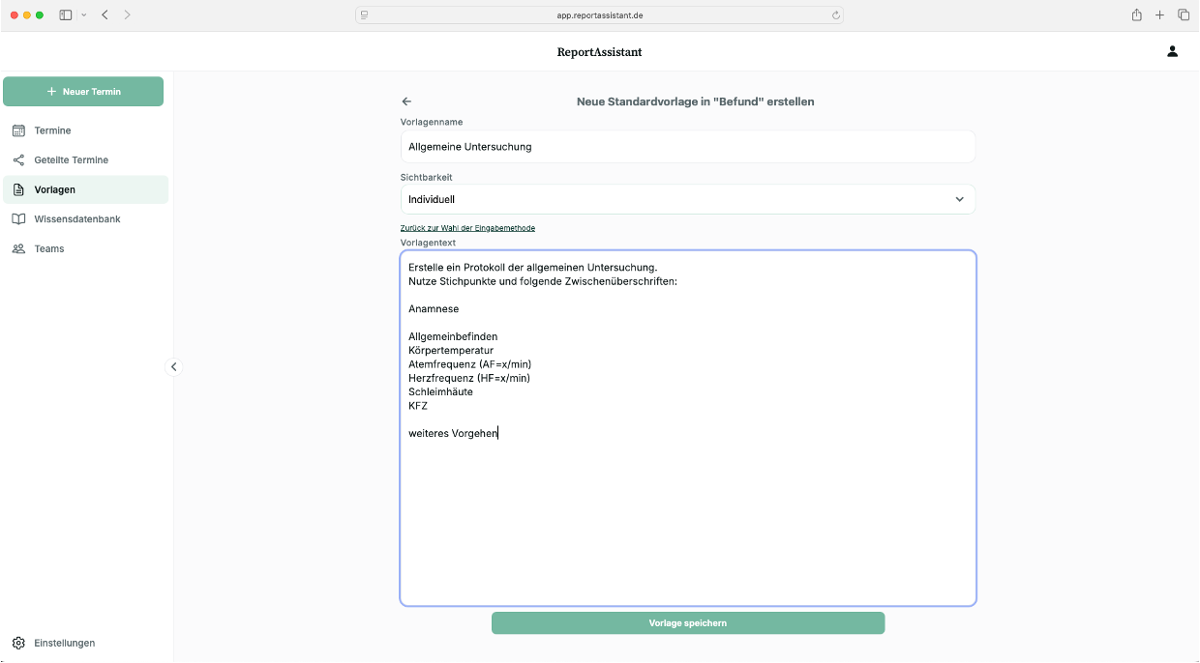Expand Safari sidebar menu chevron
The width and height of the screenshot is (1200, 663).
pyautogui.click(x=84, y=15)
